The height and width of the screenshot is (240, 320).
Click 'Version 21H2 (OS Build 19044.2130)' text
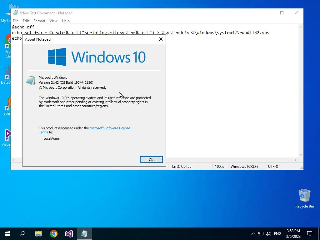point(66,82)
